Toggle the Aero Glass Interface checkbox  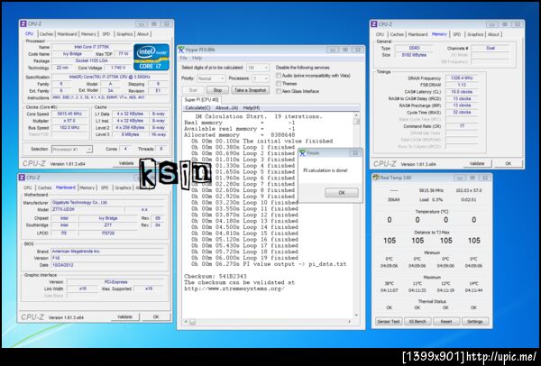pyautogui.click(x=279, y=91)
